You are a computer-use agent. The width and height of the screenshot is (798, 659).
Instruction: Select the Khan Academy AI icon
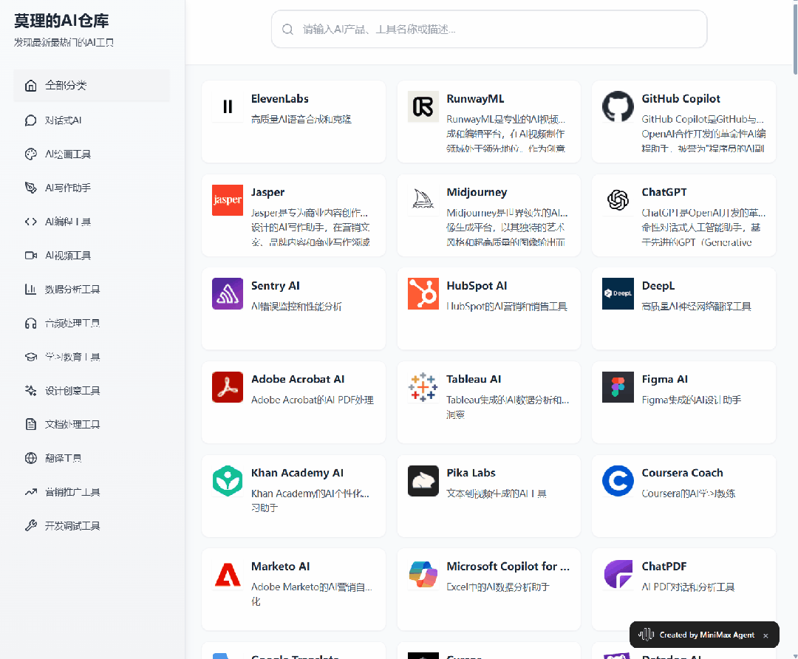(228, 481)
